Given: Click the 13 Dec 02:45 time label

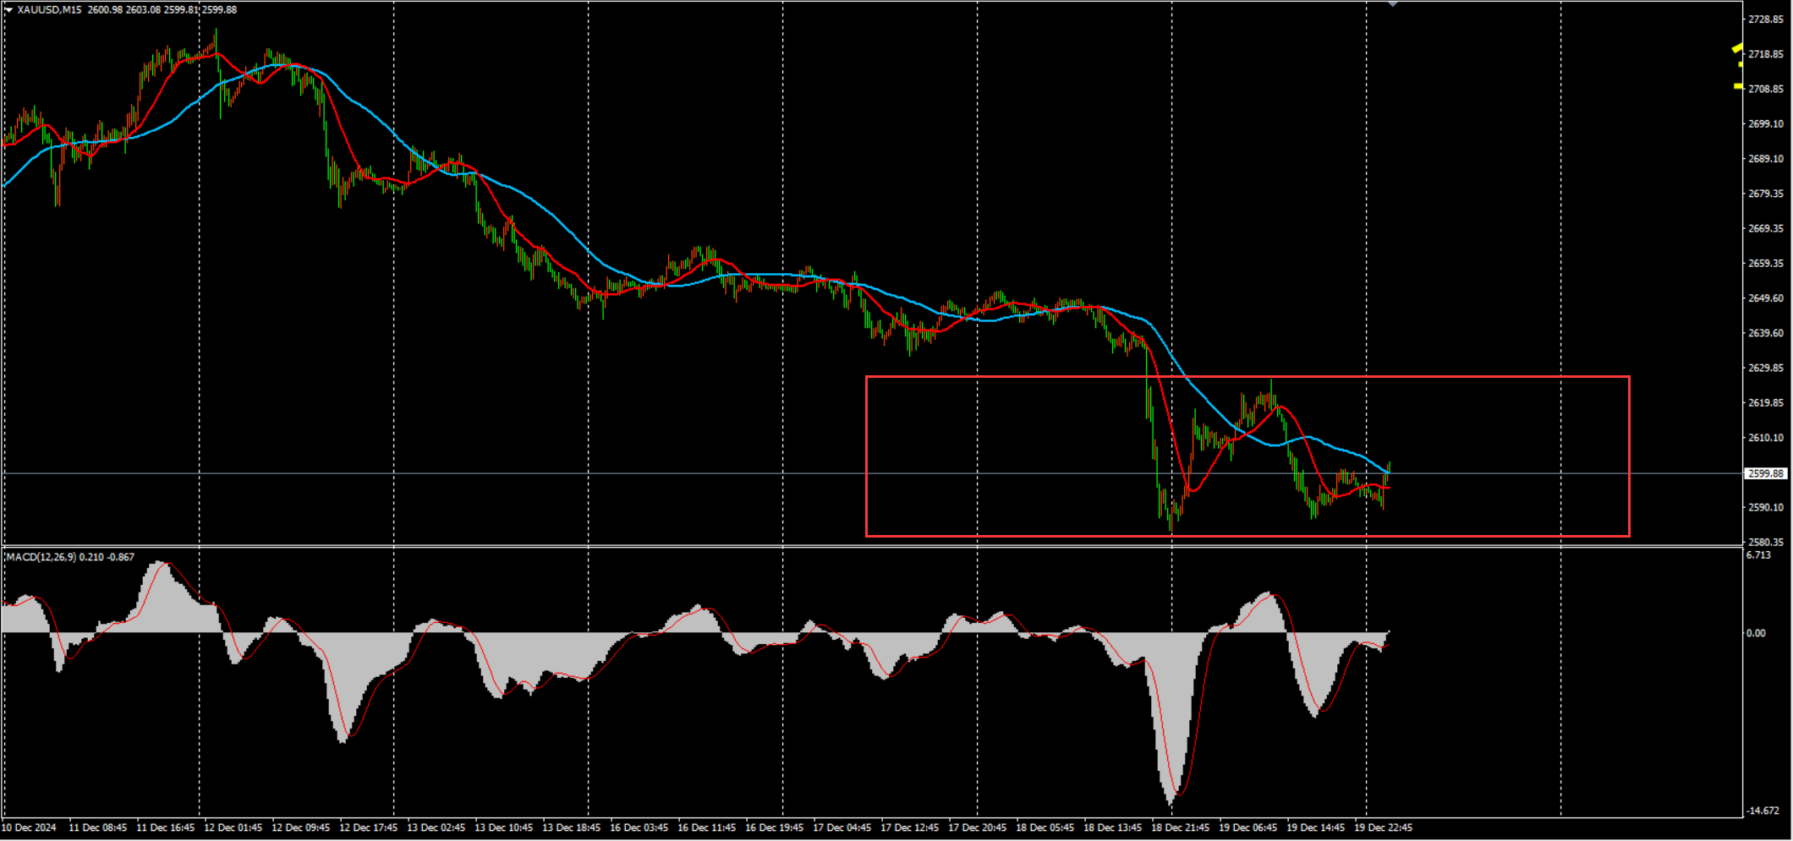Looking at the screenshot, I should click(x=436, y=827).
